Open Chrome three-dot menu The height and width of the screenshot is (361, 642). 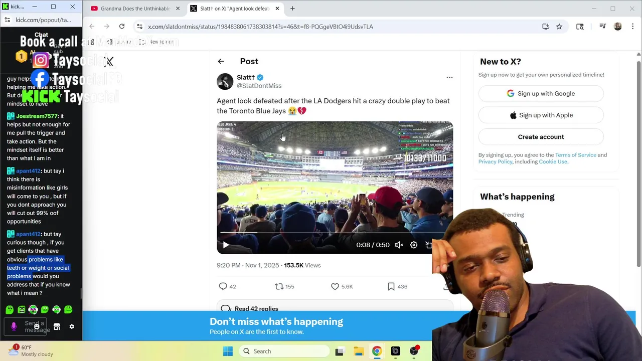pos(632,27)
